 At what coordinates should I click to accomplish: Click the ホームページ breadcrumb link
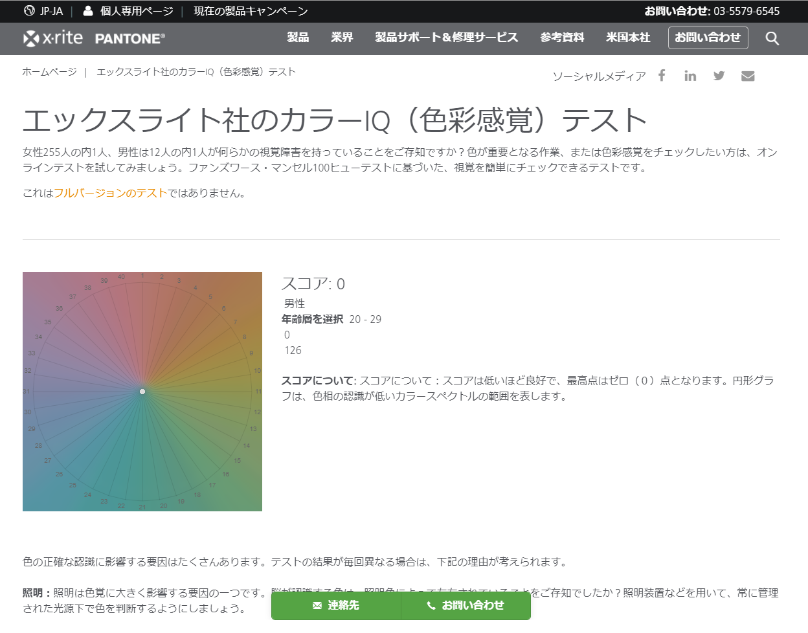click(x=49, y=72)
